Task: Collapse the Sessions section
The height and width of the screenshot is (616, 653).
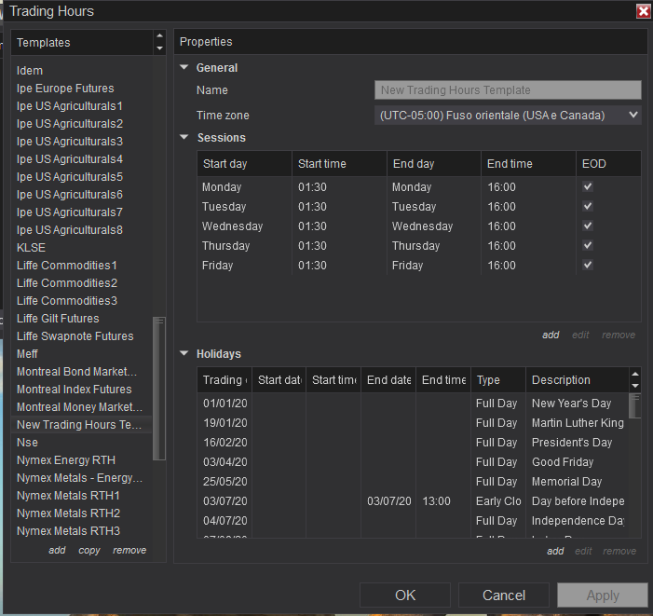Action: point(184,138)
